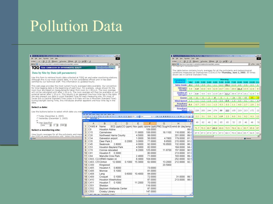Click the Print icon in the Channelview browser
Viewport: 273px width, 204px height.
[224, 61]
